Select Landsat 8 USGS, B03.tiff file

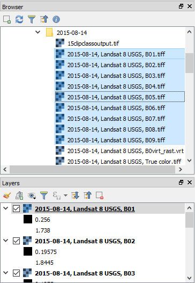119,75
